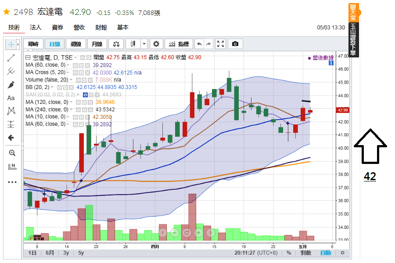Image resolution: width=395 pixels, height=263 pixels.
Task: Select the Aa text annotation tool
Action: click(x=11, y=98)
